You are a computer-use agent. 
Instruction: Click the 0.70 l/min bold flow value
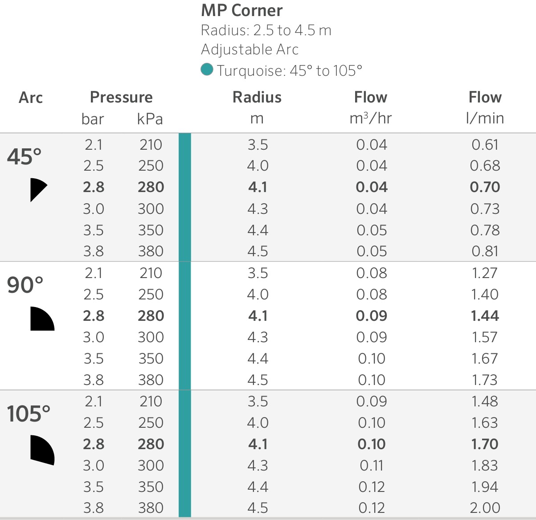[x=485, y=187]
